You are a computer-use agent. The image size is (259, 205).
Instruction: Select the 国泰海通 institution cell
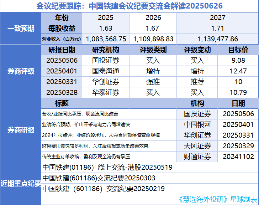click(106, 71)
